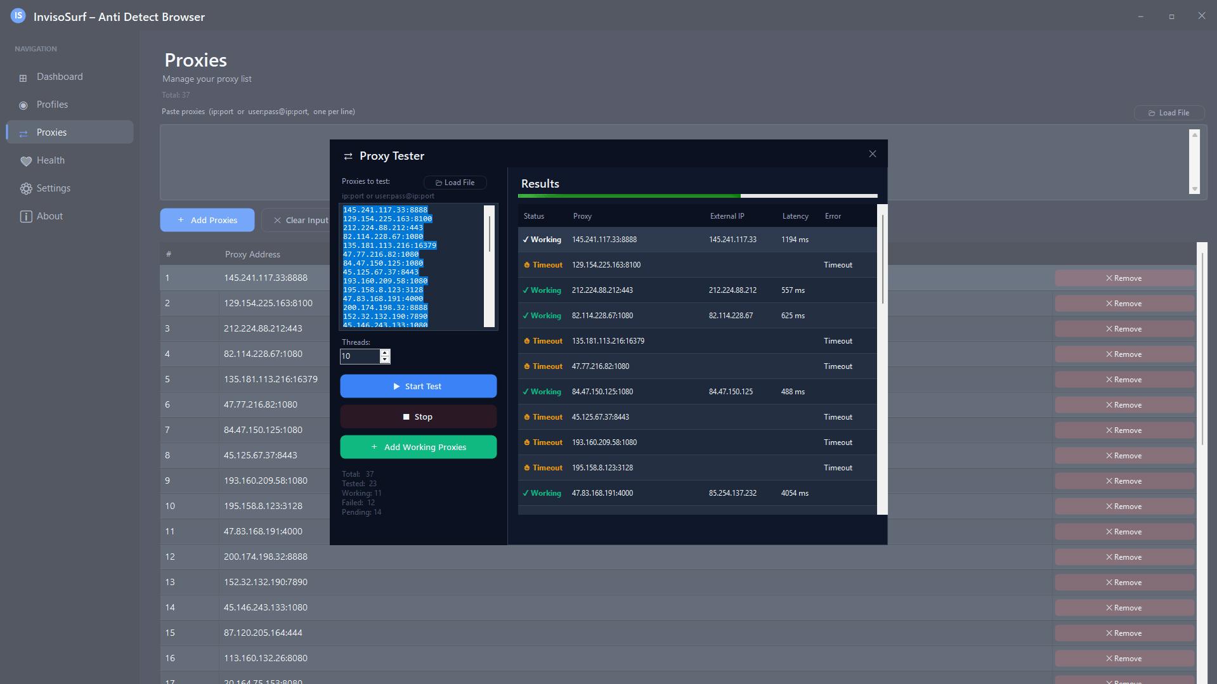Open the Dashboard page
The image size is (1217, 684).
click(x=70, y=77)
